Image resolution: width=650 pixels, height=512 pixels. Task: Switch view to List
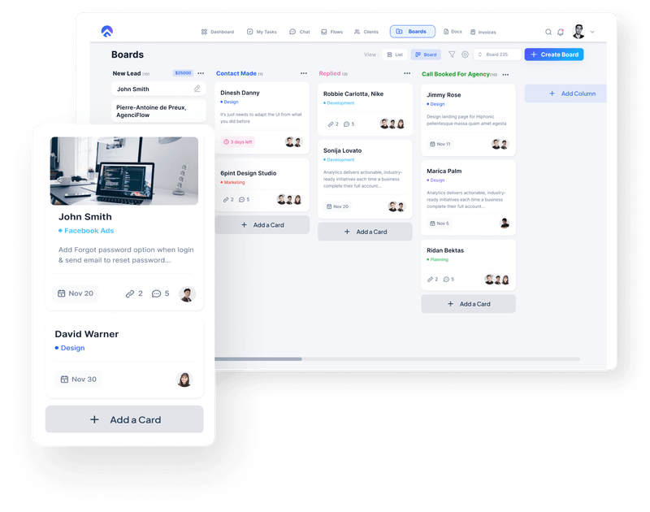[395, 54]
